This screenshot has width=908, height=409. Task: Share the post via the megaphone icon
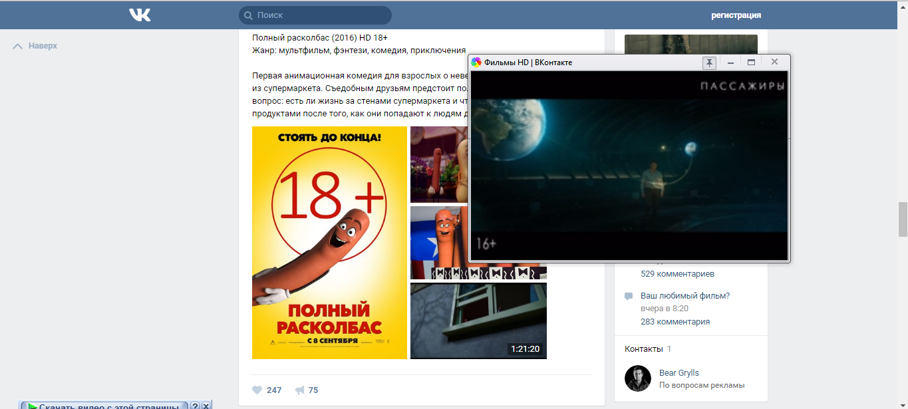point(300,390)
